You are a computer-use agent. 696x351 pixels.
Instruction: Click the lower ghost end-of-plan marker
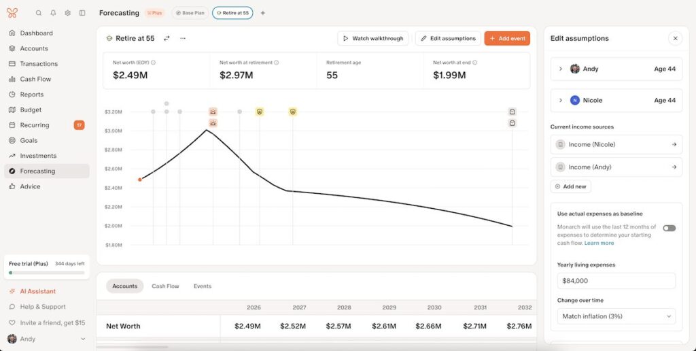click(512, 123)
